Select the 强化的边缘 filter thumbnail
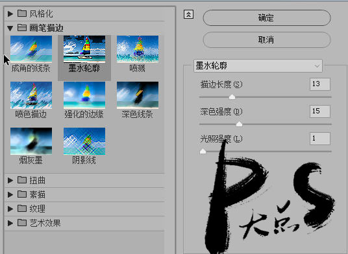 pos(84,95)
